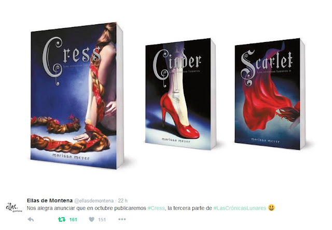Click the reply arrow icon
The height and width of the screenshot is (230, 332).
pyautogui.click(x=31, y=220)
